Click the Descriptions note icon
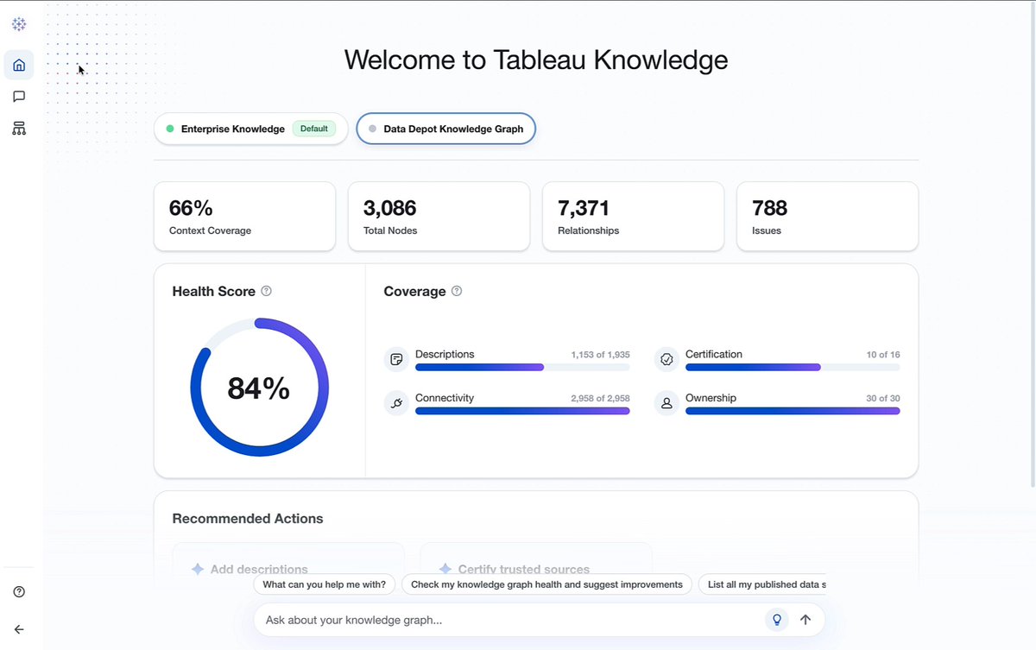The image size is (1036, 650). point(396,359)
